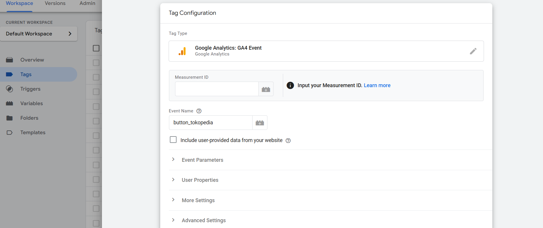Click the pencil edit icon for Tag Type
The width and height of the screenshot is (543, 228).
[473, 51]
